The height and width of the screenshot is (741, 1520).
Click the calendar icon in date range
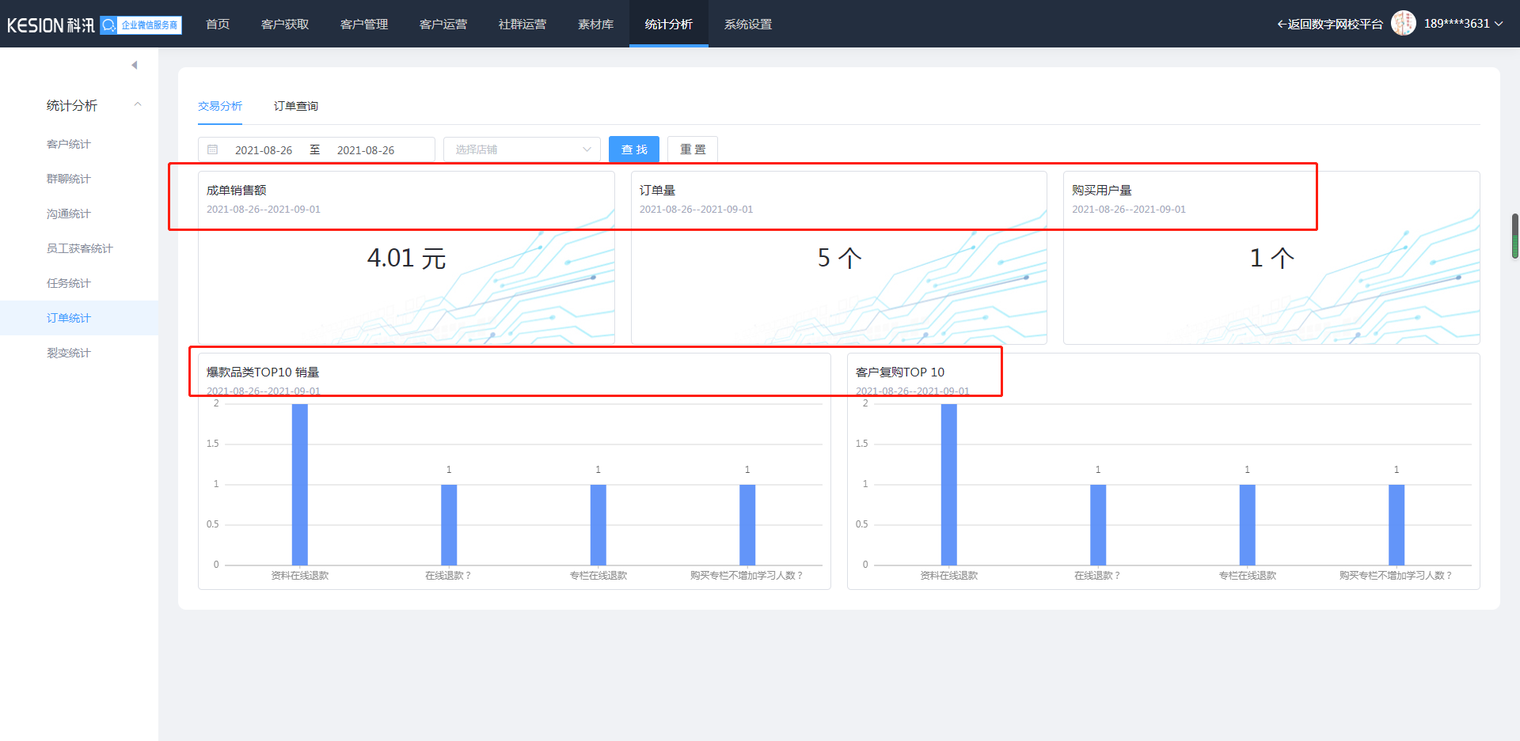(x=213, y=149)
